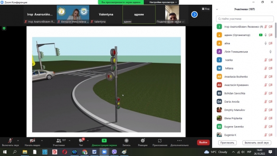This screenshot has width=277, height=156.
Task: Open weather widget 14°C Cloudy
Action: pos(216,152)
